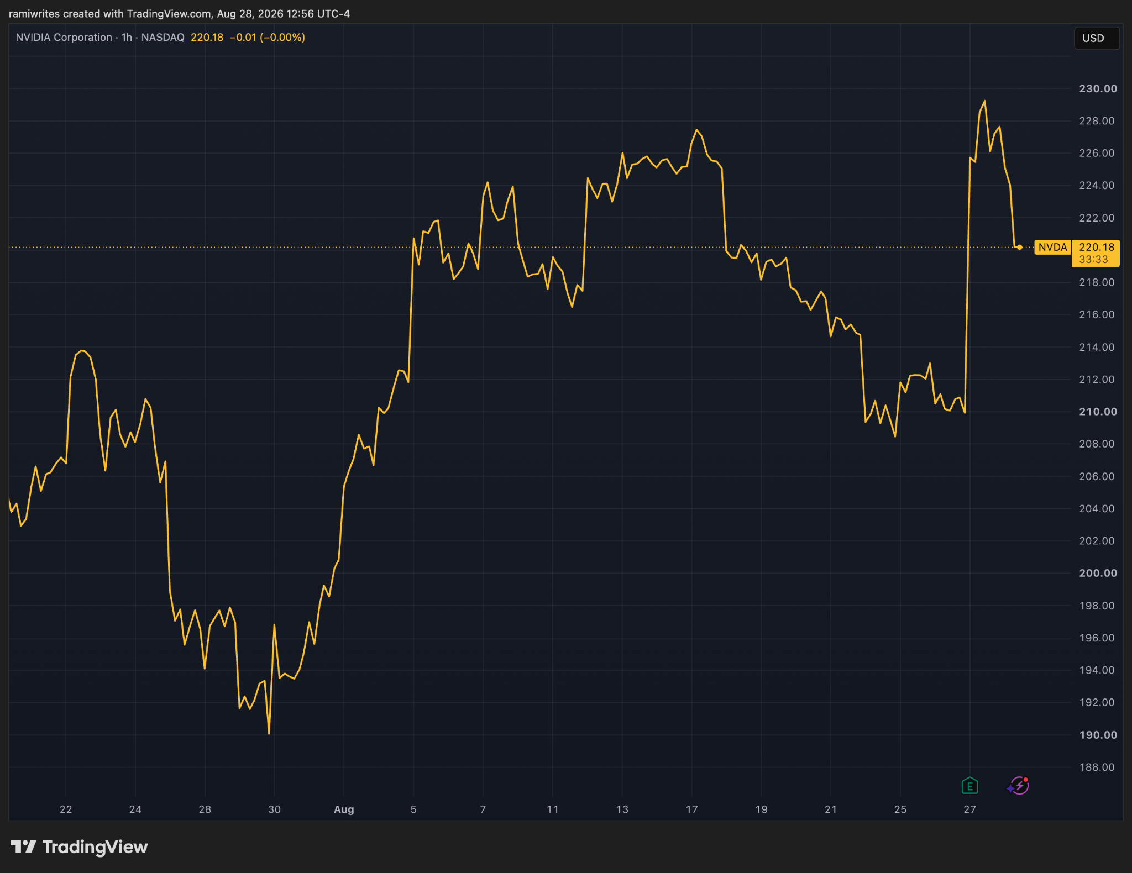Viewport: 1132px width, 873px height.
Task: Select the NVIDIA Corporation symbol title
Action: pyautogui.click(x=64, y=37)
